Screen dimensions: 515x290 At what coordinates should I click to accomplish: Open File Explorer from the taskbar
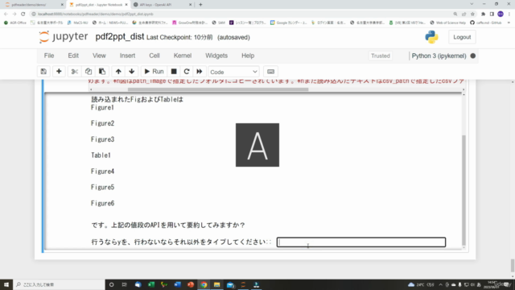[x=216, y=284]
